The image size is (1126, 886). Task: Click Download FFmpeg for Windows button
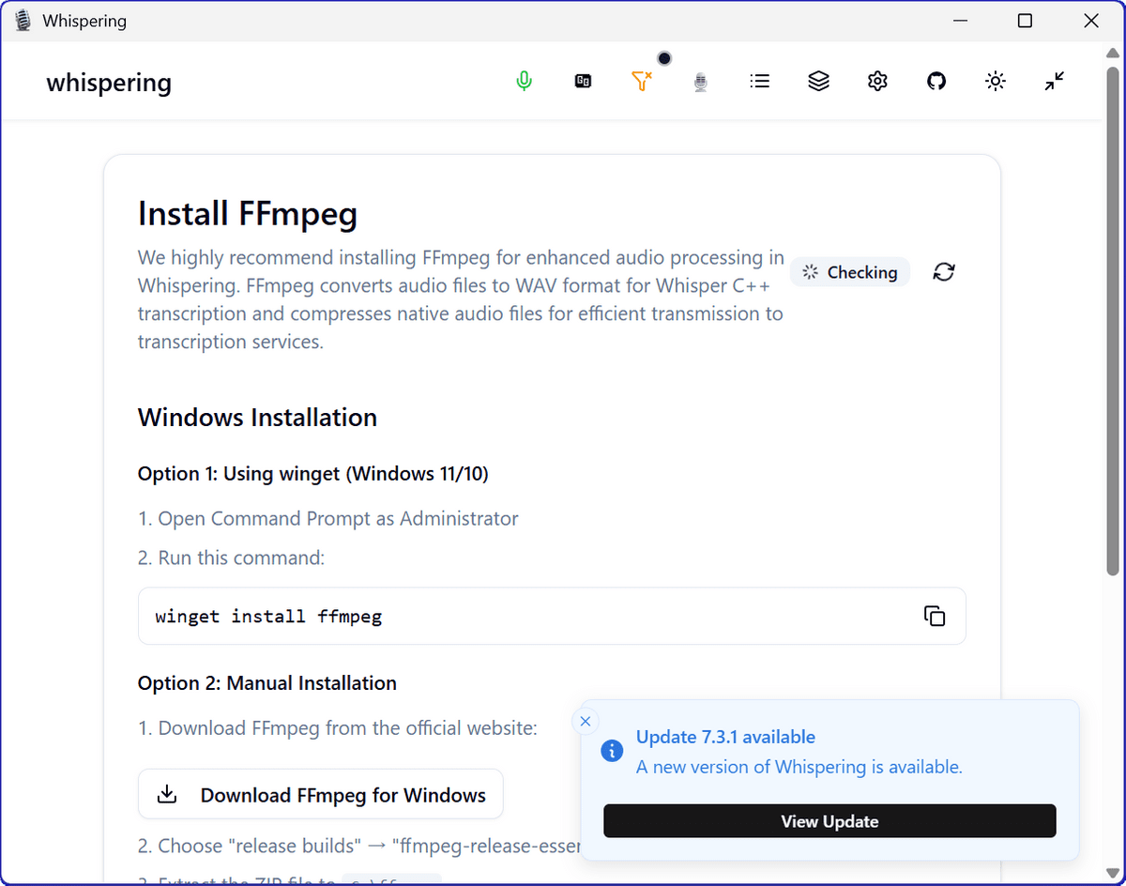pyautogui.click(x=321, y=795)
